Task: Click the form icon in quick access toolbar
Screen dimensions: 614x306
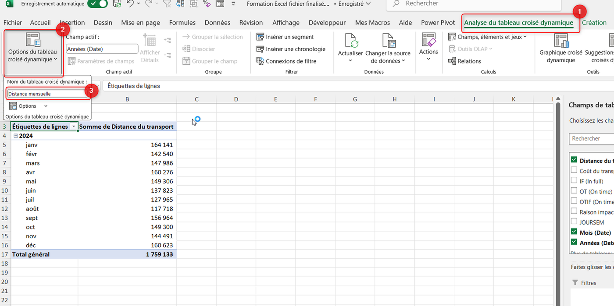Action: [x=220, y=4]
